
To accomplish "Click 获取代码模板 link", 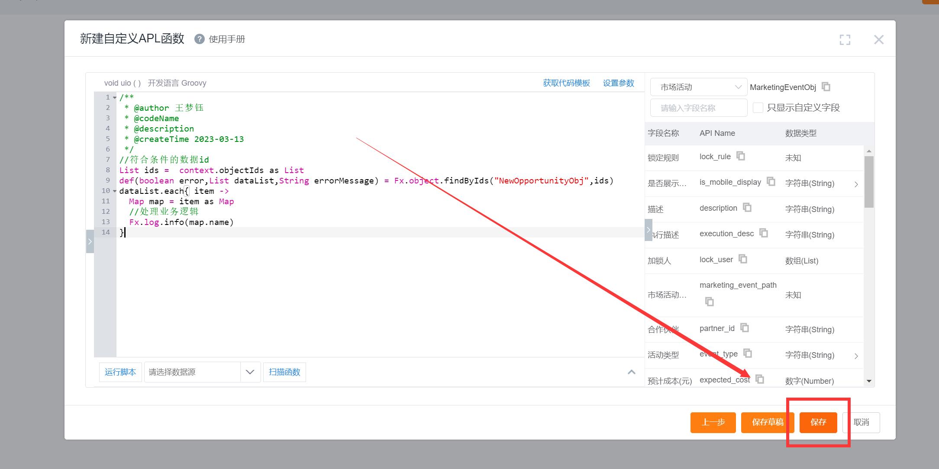I will tap(566, 83).
